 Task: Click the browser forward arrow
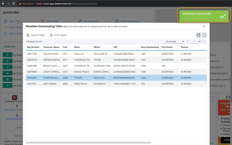[8, 4]
